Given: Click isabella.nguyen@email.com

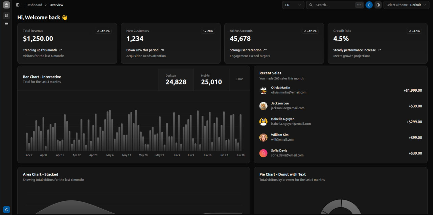Looking at the screenshot, I should 291,124.
